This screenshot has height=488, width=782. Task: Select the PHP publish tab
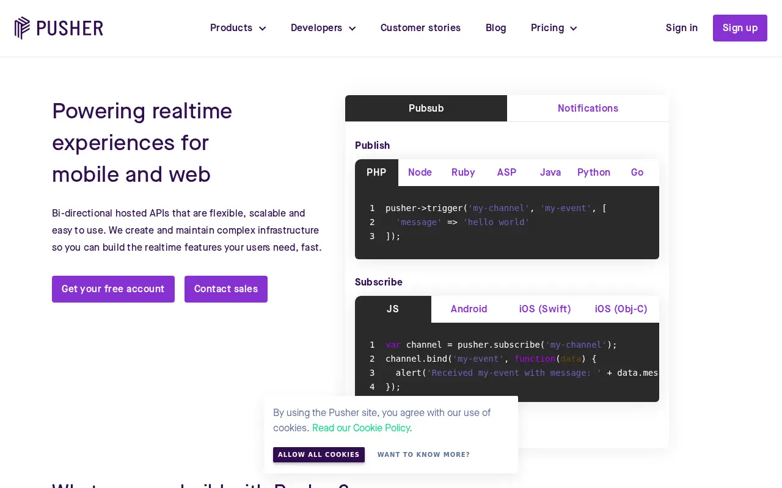pos(376,173)
